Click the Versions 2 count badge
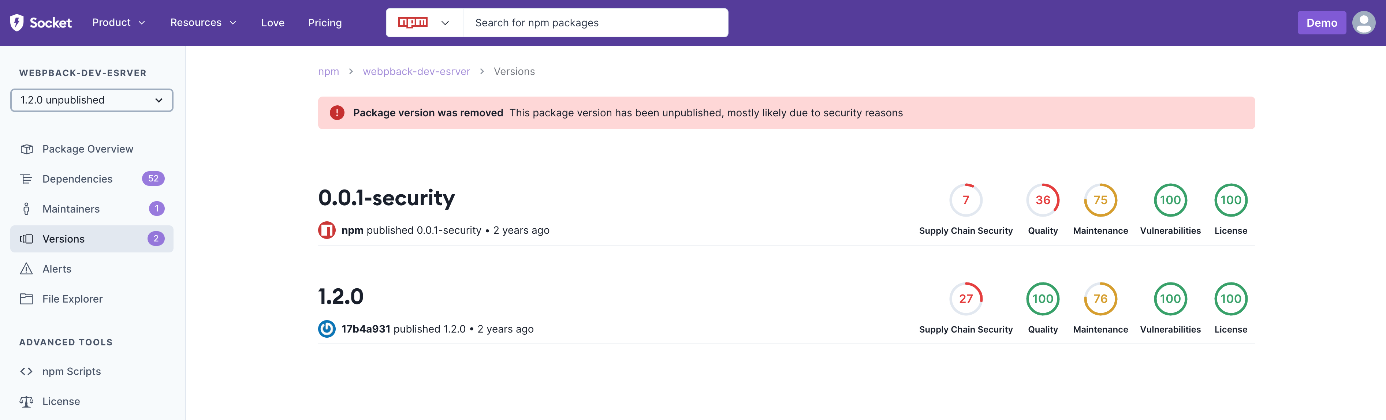Image resolution: width=1386 pixels, height=420 pixels. [156, 239]
